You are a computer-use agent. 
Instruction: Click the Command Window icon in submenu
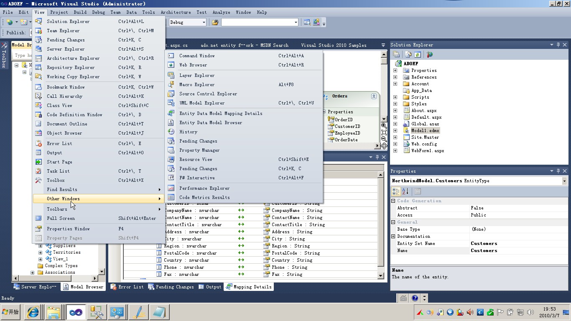coord(171,56)
